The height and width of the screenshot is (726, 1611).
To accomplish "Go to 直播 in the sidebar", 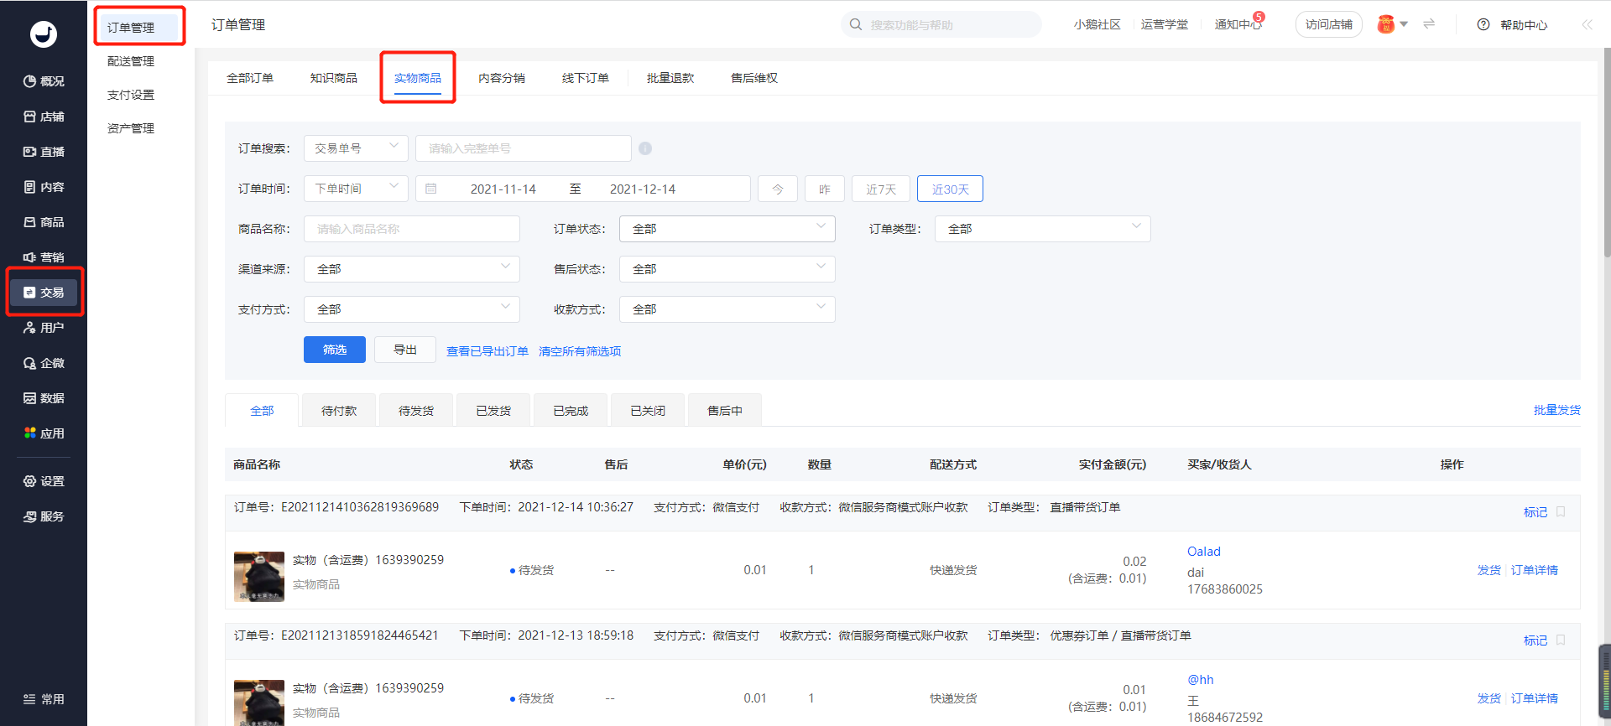I will click(44, 152).
